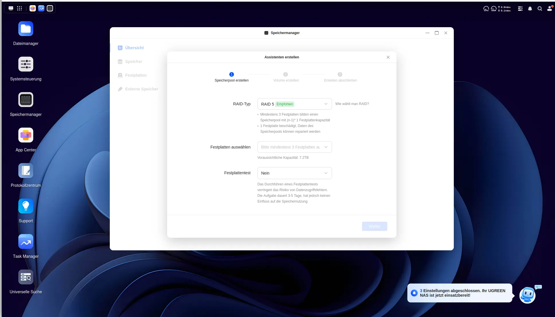
Task: Select Externe Speicher in the sidebar
Action: click(x=141, y=89)
